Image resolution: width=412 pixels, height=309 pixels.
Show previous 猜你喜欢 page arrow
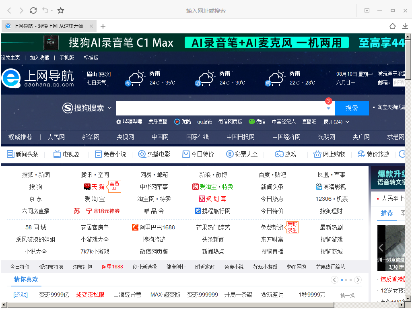[334, 280]
